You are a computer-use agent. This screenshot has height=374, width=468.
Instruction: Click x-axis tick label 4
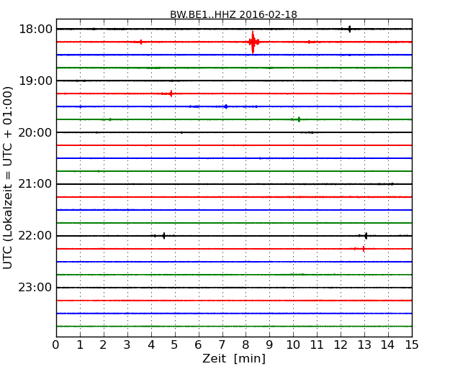[x=151, y=345]
